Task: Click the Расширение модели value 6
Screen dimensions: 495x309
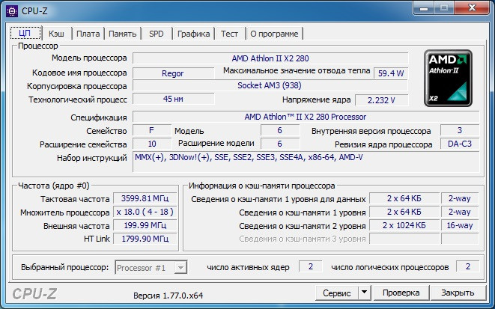Action: click(279, 144)
